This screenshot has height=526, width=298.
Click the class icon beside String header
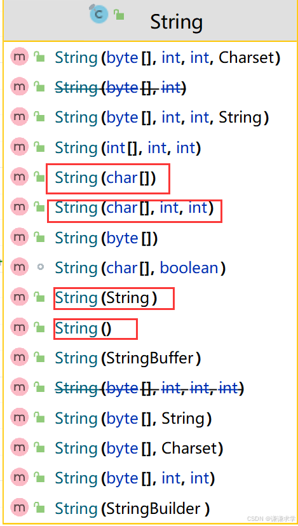point(99,15)
